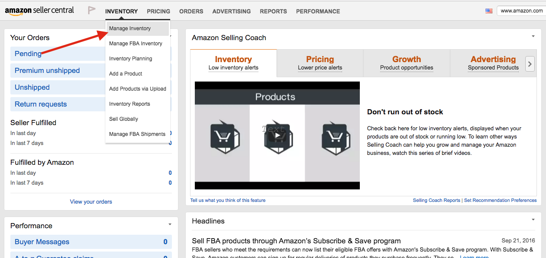Viewport: 546px width, 258px height.
Task: Open Pending orders
Action: pos(28,53)
